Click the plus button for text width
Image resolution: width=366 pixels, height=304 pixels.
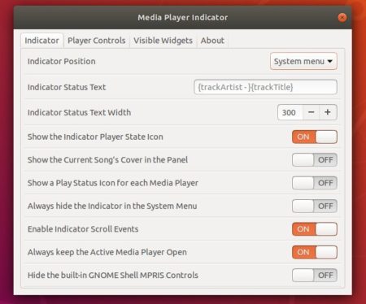click(x=328, y=112)
